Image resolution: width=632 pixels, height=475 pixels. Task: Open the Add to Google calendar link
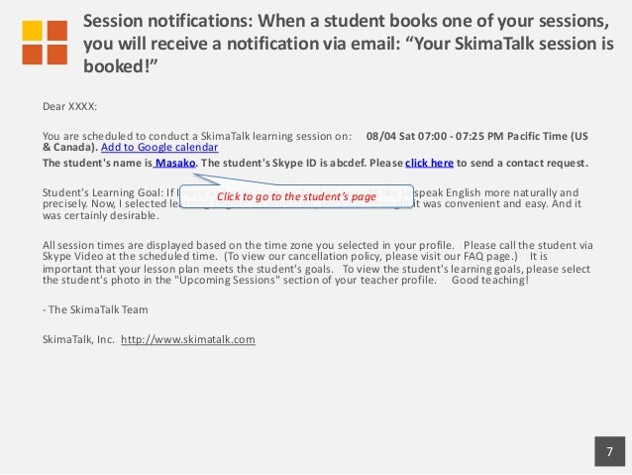coord(158,146)
